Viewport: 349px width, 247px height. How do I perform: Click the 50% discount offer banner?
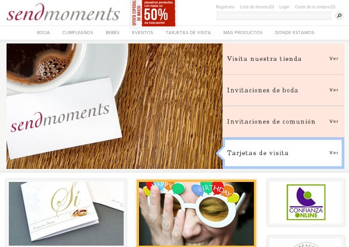click(x=153, y=13)
